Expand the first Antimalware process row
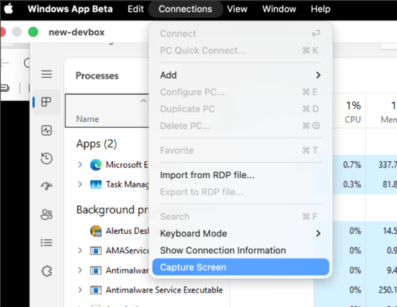 pos(80,270)
